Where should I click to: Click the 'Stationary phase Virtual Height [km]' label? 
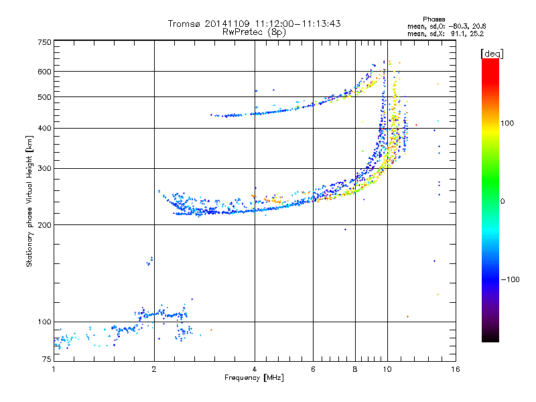29,201
